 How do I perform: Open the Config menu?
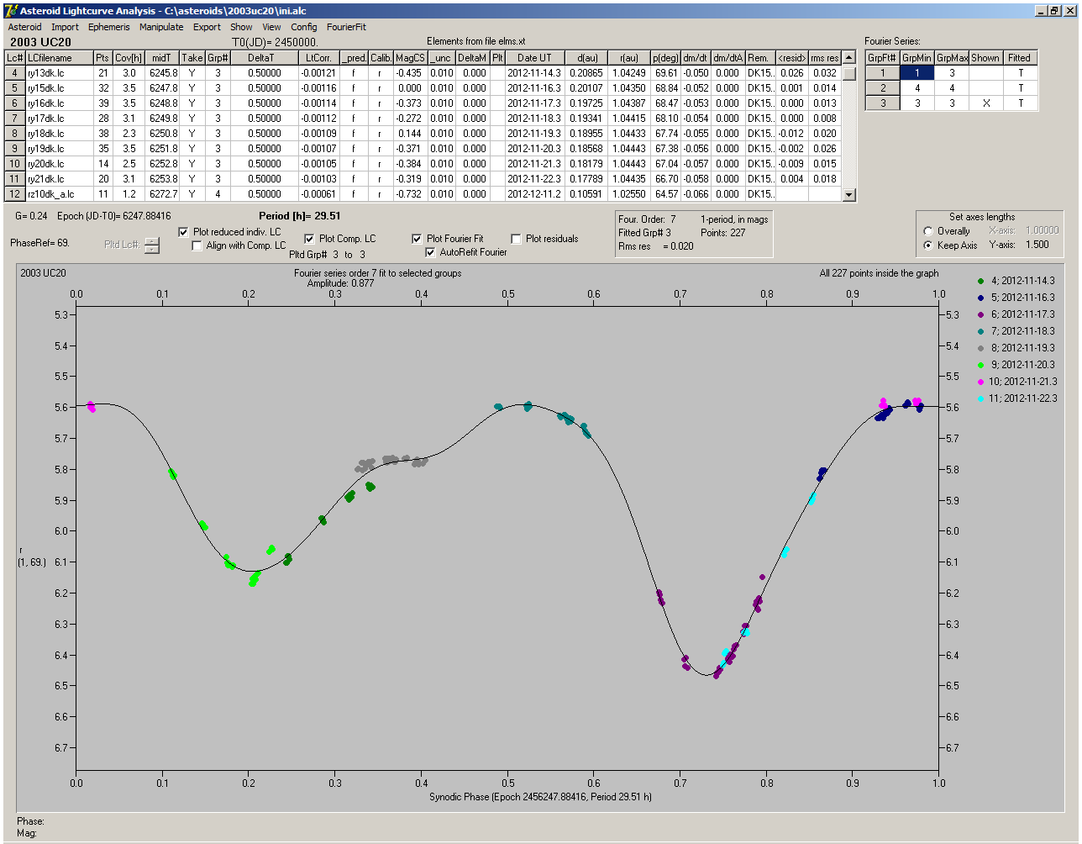tap(304, 27)
